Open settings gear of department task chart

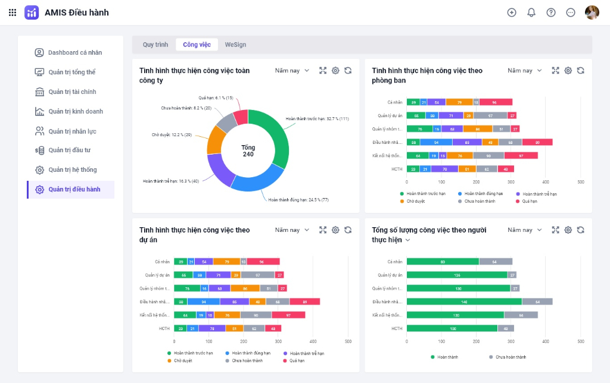click(568, 71)
